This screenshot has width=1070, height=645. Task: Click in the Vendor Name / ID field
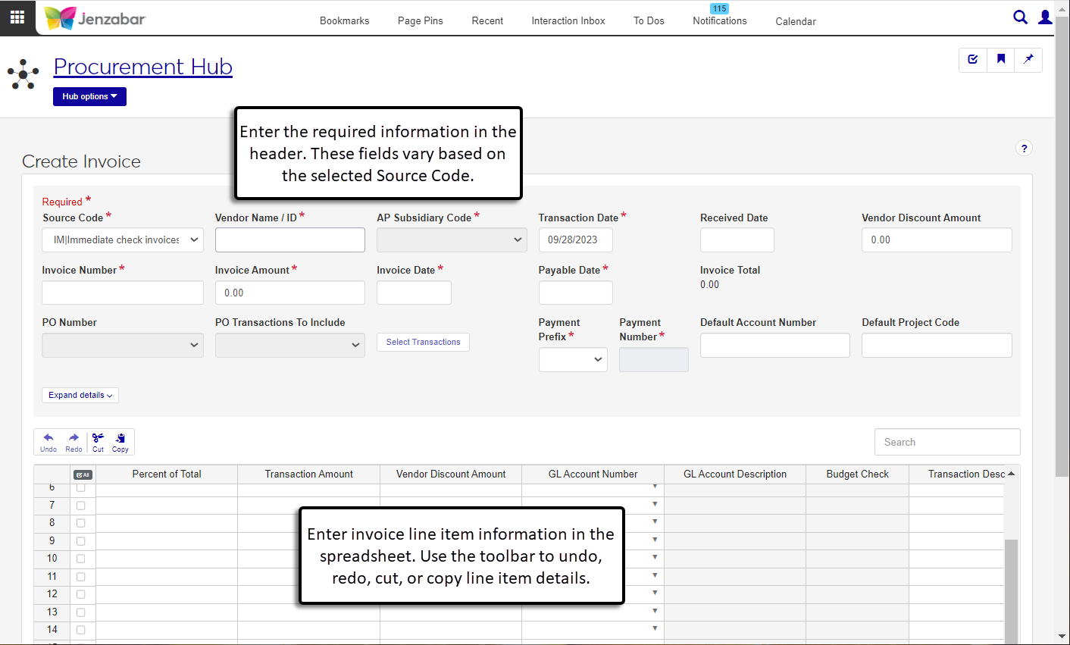pos(289,240)
